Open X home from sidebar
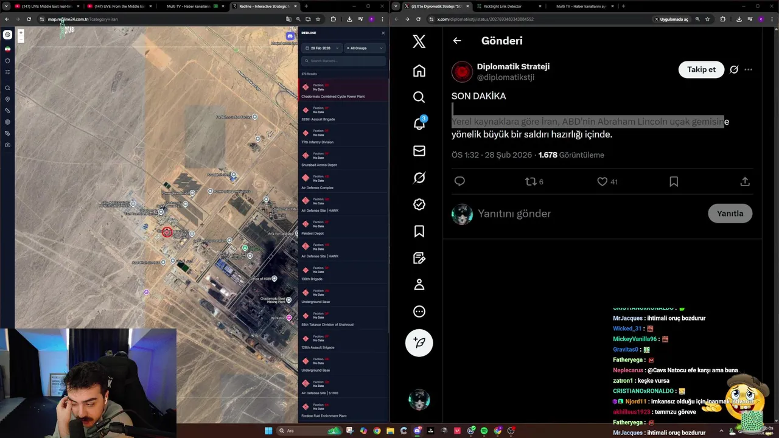This screenshot has width=779, height=438. 419,71
